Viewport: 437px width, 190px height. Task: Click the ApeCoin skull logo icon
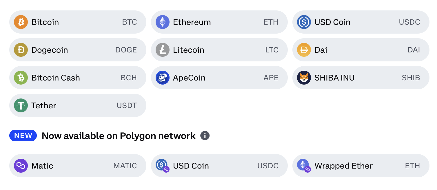pyautogui.click(x=163, y=78)
